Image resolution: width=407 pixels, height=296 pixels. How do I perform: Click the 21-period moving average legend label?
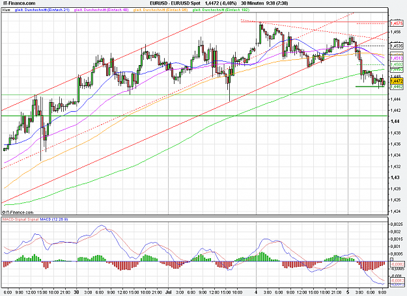pos(42,10)
